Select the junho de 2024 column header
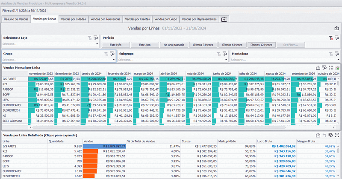 225,74
